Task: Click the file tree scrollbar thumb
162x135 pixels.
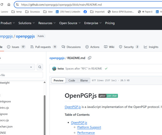Action: [45, 115]
